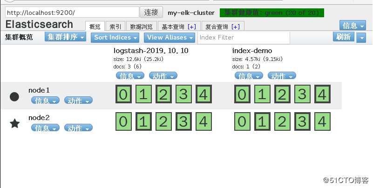Open the top-right 信息 dropdown
This screenshot has width=373, height=188.
pos(353,26)
